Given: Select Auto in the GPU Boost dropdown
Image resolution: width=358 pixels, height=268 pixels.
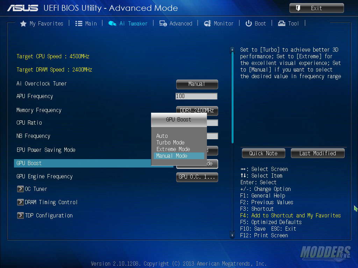Looking at the screenshot, I should click(162, 136).
